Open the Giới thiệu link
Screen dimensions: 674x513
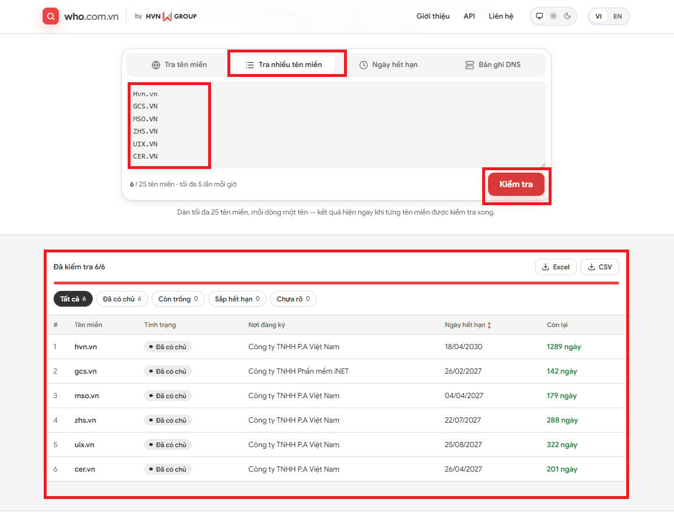click(x=433, y=16)
